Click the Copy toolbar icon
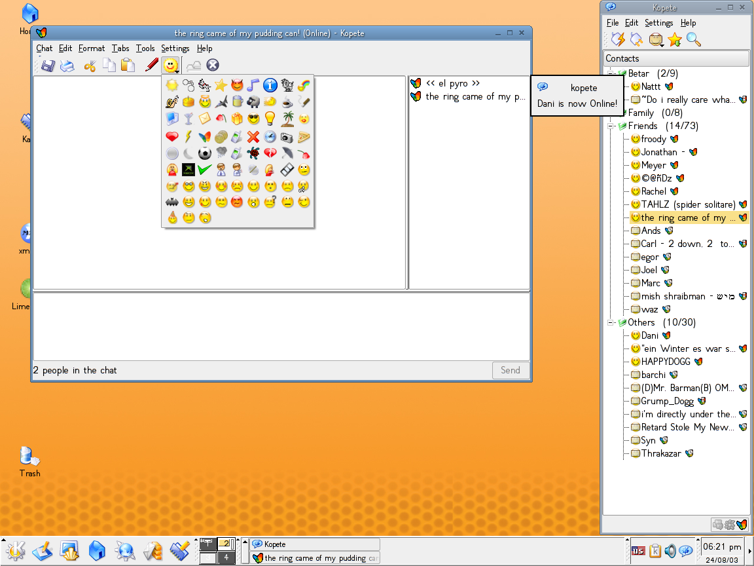The width and height of the screenshot is (754, 566). 109,66
